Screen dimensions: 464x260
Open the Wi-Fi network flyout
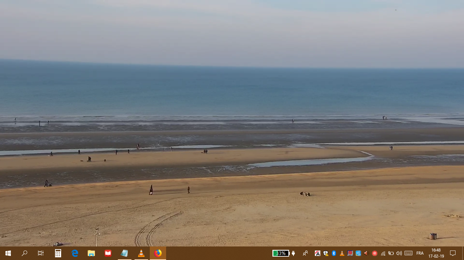(x=383, y=253)
